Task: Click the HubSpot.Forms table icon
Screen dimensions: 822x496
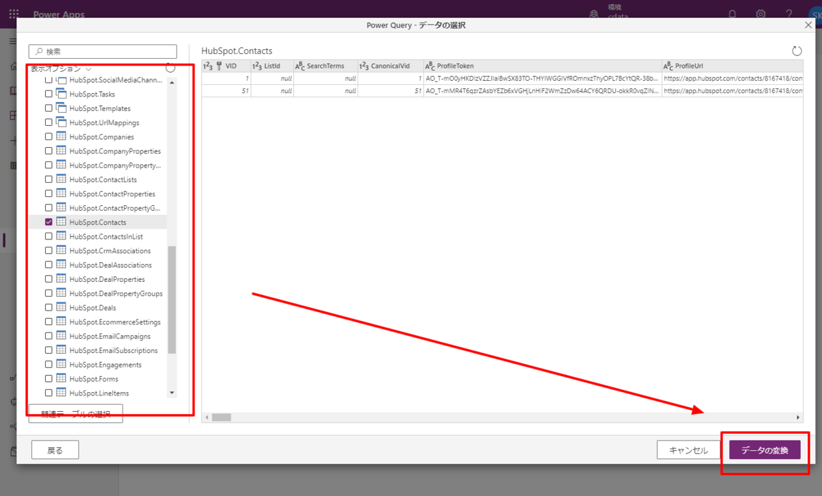Action: [61, 379]
